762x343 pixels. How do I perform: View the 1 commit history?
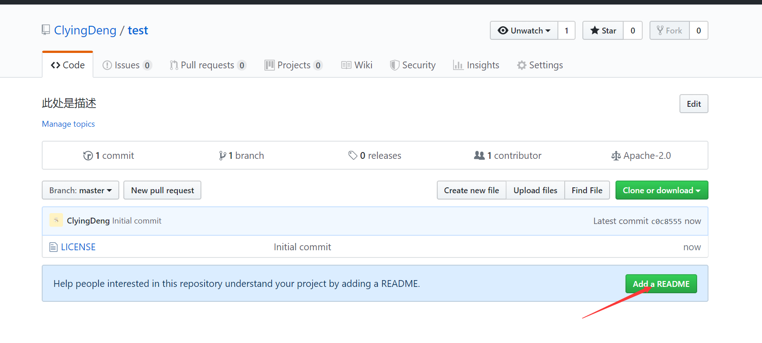(109, 156)
